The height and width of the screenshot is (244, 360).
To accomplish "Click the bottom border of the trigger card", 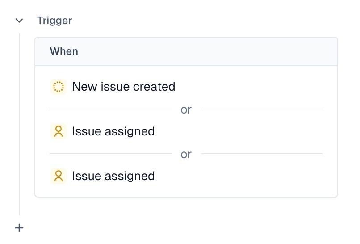I will coord(186,197).
